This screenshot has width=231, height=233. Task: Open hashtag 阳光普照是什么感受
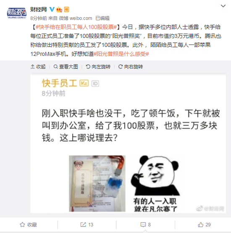[121, 54]
